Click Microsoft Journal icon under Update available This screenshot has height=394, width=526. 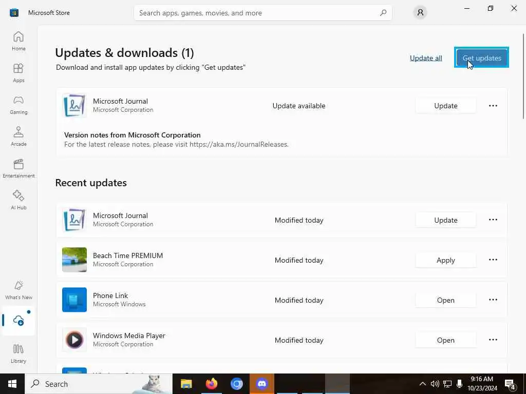pyautogui.click(x=74, y=106)
